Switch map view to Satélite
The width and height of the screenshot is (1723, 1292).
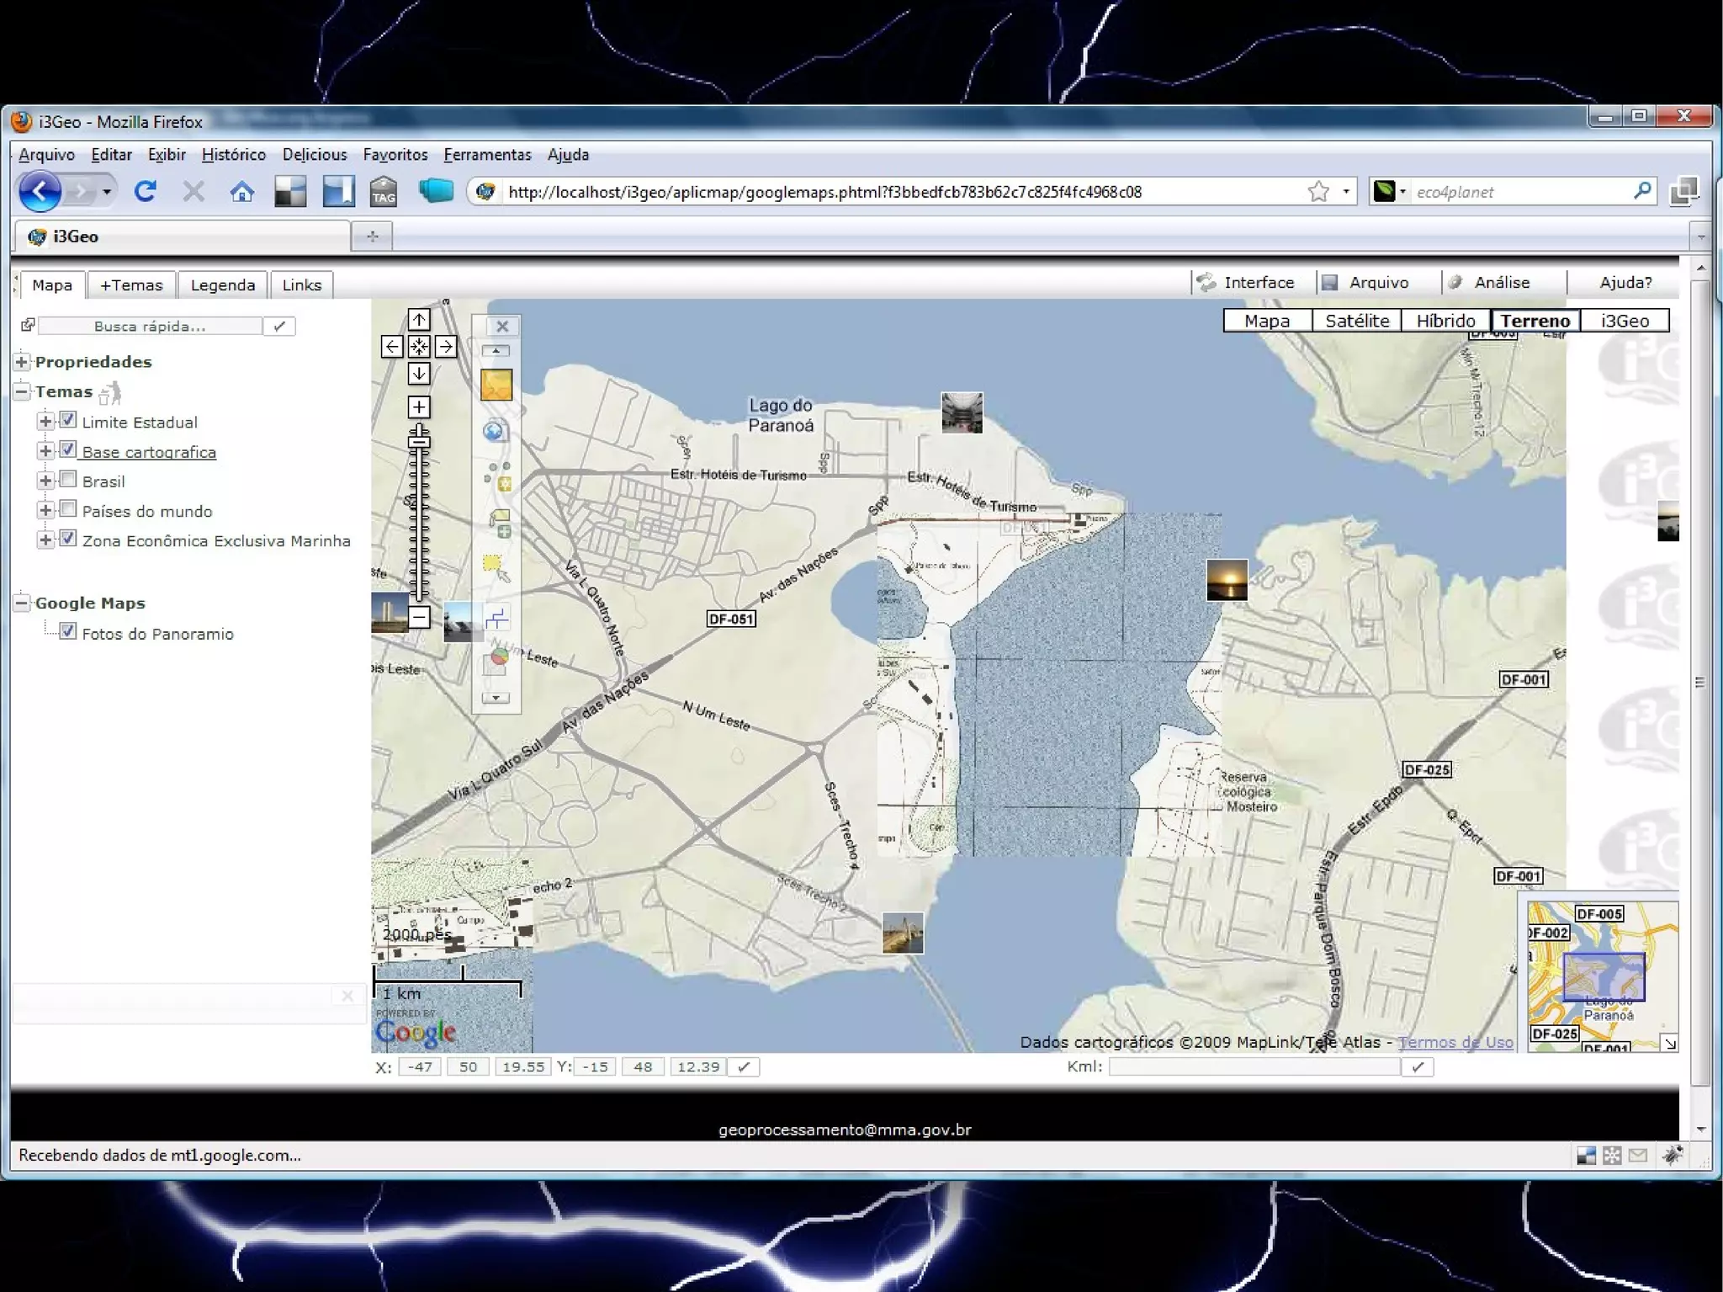[1356, 321]
